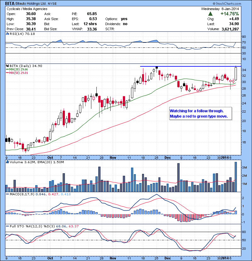This screenshot has height=261, width=252.
Task: Click the company name Bitauto Holdings Ltd.
Action: (x=31, y=3)
